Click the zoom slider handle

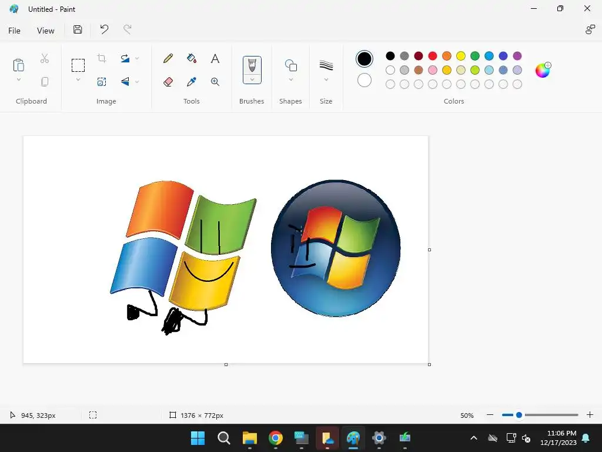click(519, 415)
